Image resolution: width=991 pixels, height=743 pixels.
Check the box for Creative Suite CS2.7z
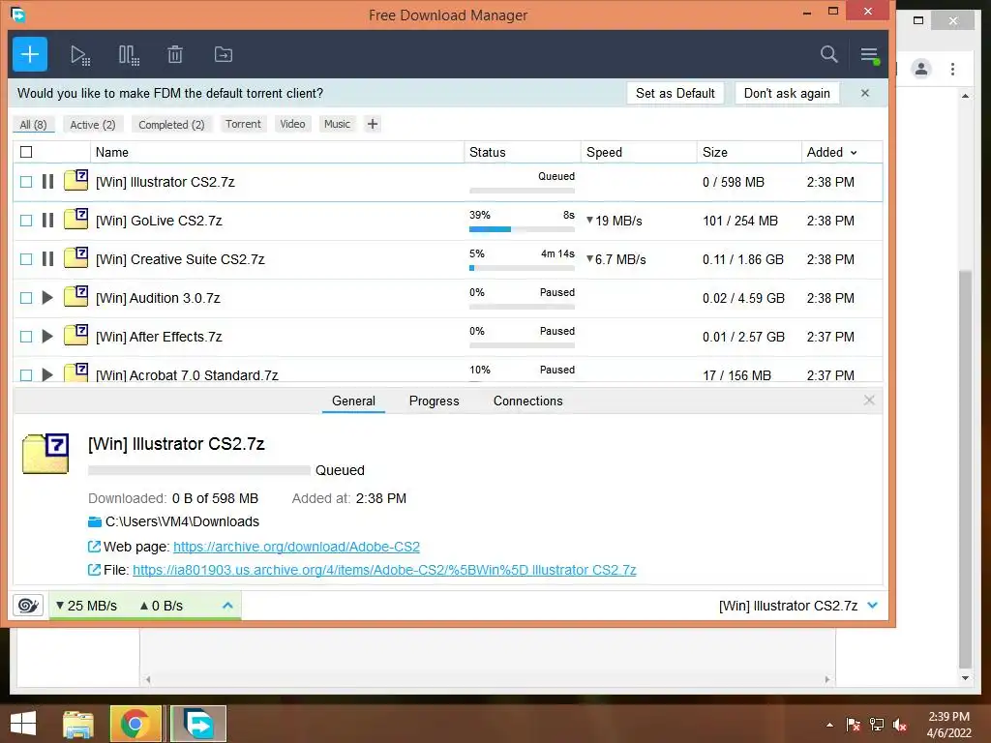click(x=26, y=259)
